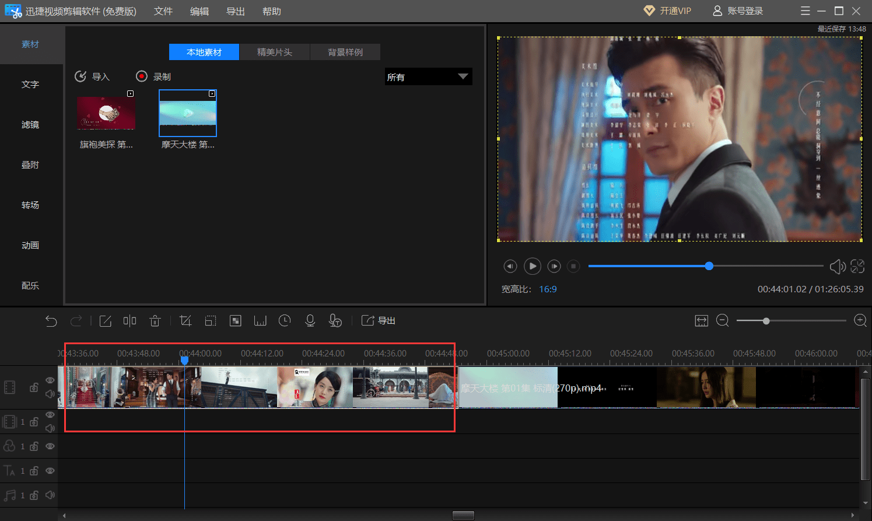The image size is (872, 521).
Task: Select the 动画 sidebar tab
Action: tap(30, 246)
